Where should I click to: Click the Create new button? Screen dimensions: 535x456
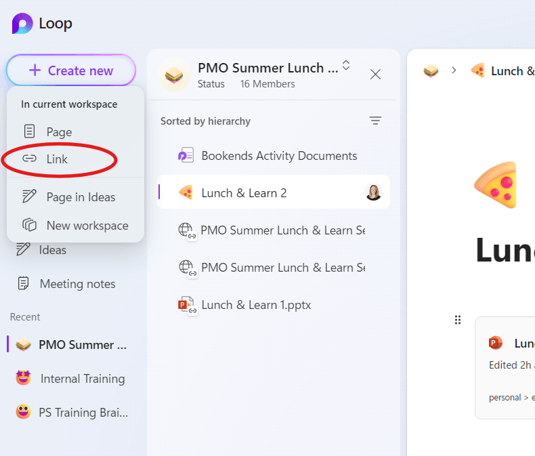[71, 70]
